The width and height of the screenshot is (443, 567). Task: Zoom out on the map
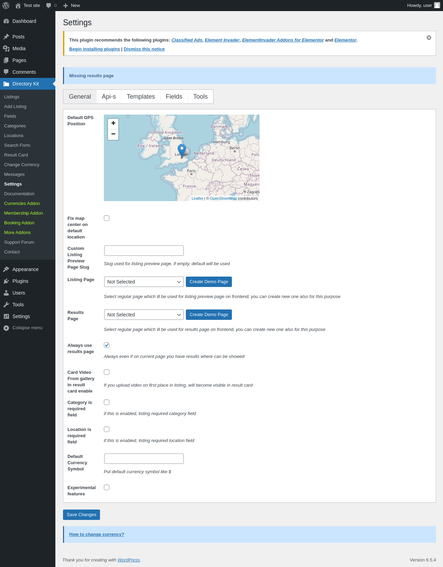click(x=113, y=134)
